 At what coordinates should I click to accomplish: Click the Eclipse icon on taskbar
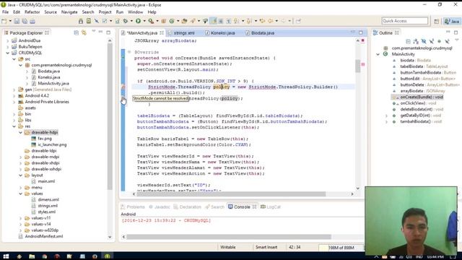click(x=108, y=256)
